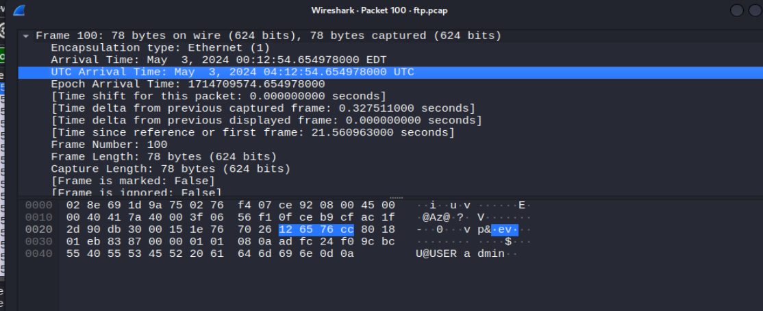
Task: Click the pane splitter dots handle
Action: click(x=396, y=197)
